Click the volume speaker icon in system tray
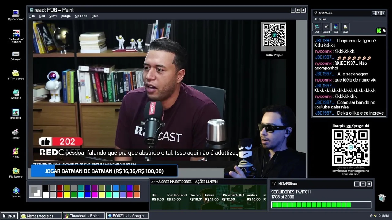 coord(375,216)
